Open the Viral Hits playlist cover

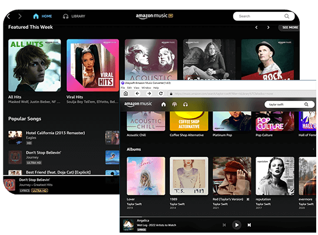pos(92,65)
